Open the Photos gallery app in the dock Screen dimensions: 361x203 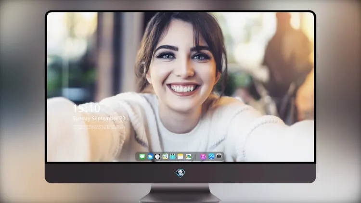click(x=188, y=157)
